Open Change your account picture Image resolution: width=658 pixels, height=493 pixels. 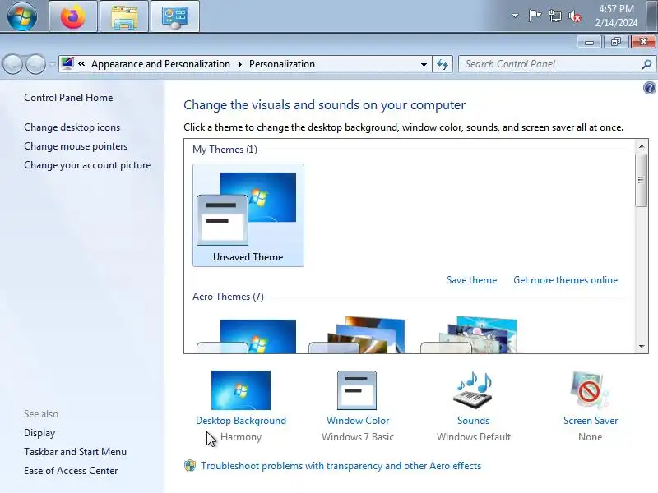click(87, 165)
